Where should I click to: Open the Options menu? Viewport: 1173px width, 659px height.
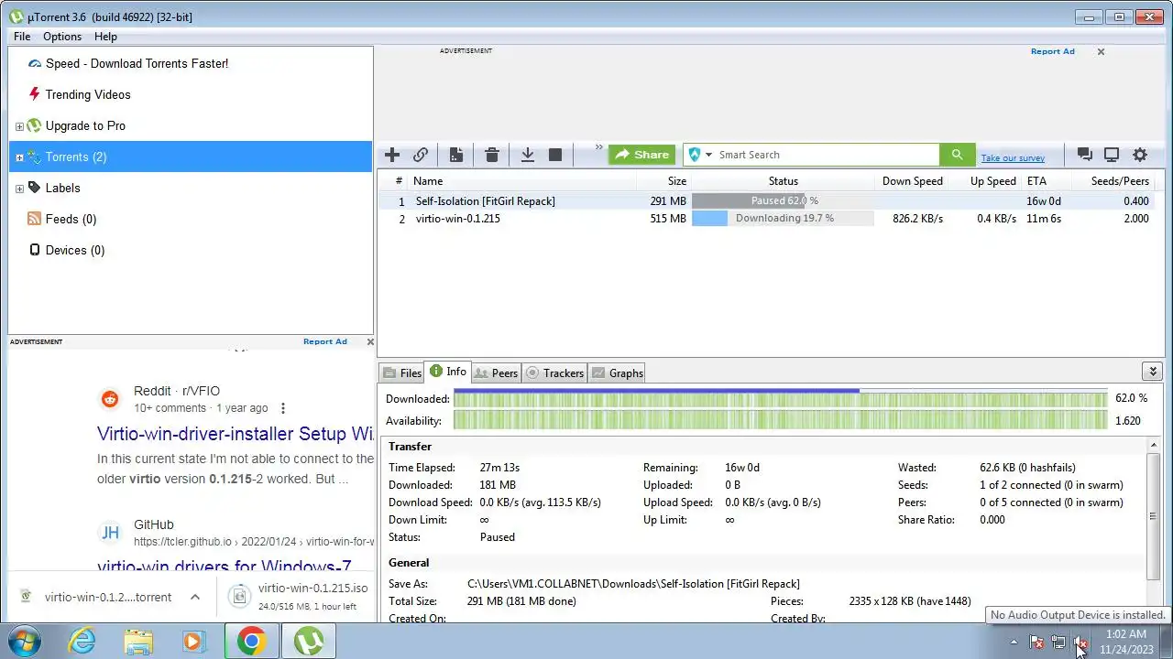(x=62, y=37)
